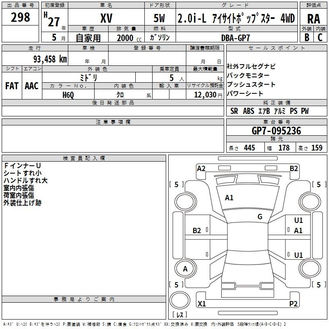This screenshot has width=329, height=329.
Task: Select SR in genuine equipment
Action: pos(234,111)
